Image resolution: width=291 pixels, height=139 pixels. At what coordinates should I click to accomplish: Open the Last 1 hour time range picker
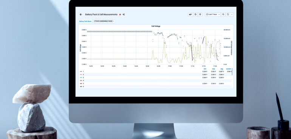point(213,14)
